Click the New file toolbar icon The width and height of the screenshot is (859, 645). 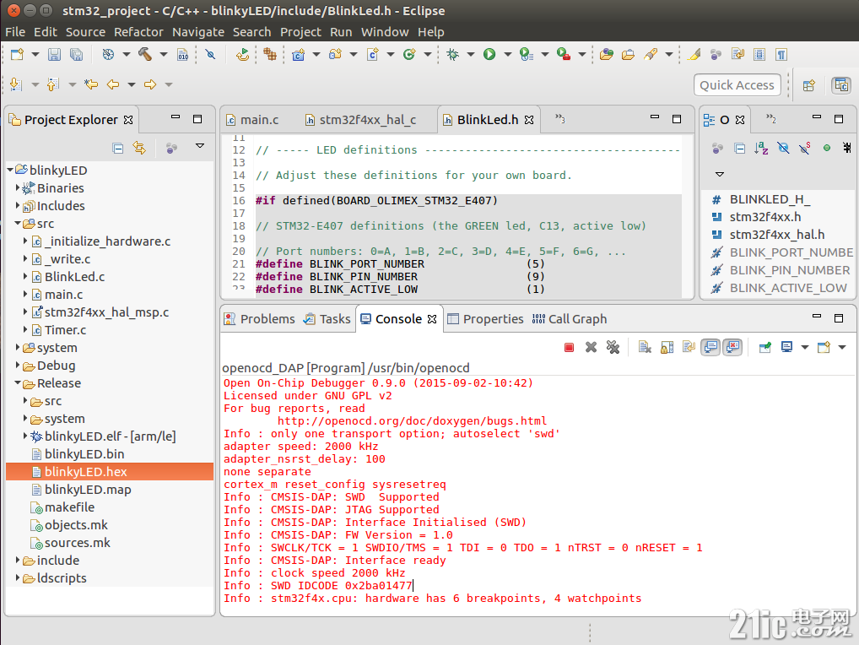[x=18, y=54]
